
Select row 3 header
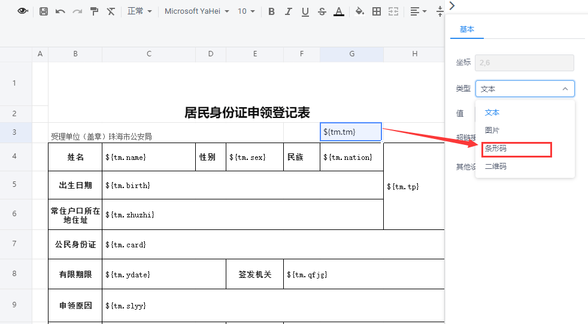coord(14,132)
